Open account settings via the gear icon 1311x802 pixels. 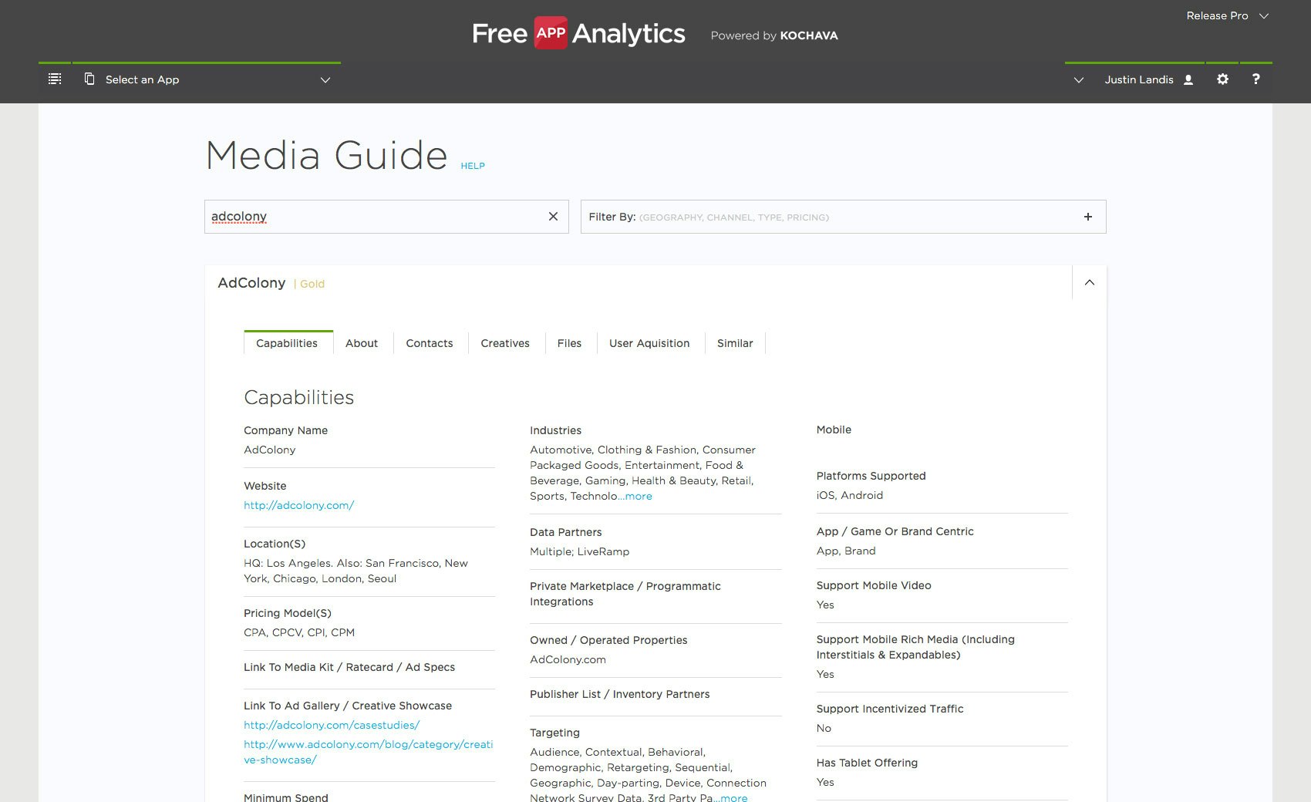tap(1222, 79)
